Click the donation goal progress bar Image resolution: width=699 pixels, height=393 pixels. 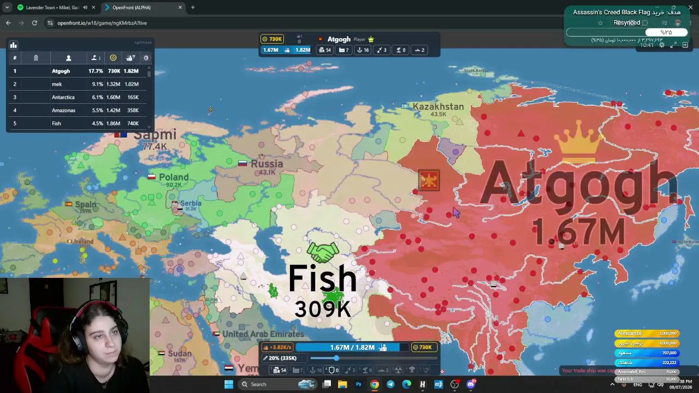point(627,32)
